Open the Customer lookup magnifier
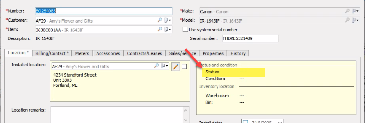Screen dimensions: 365x123 [x=160, y=20]
